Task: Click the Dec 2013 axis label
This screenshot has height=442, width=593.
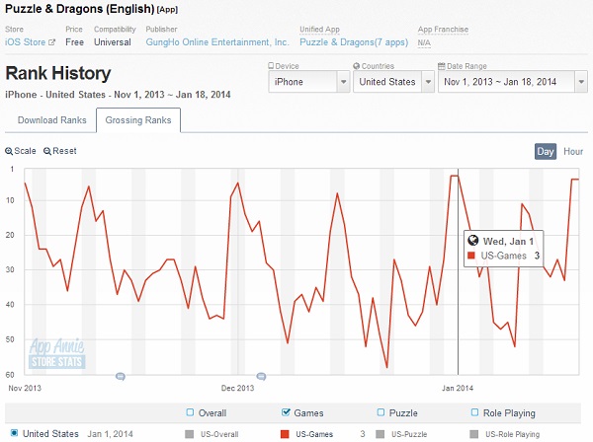Action: [237, 388]
